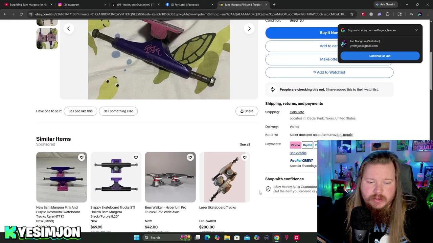This screenshot has width=433, height=243.
Task: Open the Copilot app on the taskbar
Action: (217, 238)
